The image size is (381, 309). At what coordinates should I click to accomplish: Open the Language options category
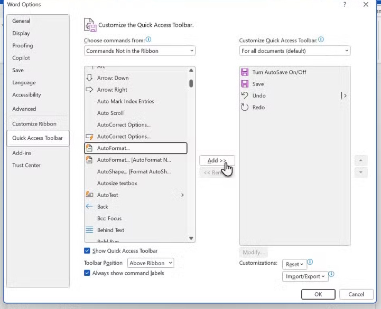[x=38, y=82]
